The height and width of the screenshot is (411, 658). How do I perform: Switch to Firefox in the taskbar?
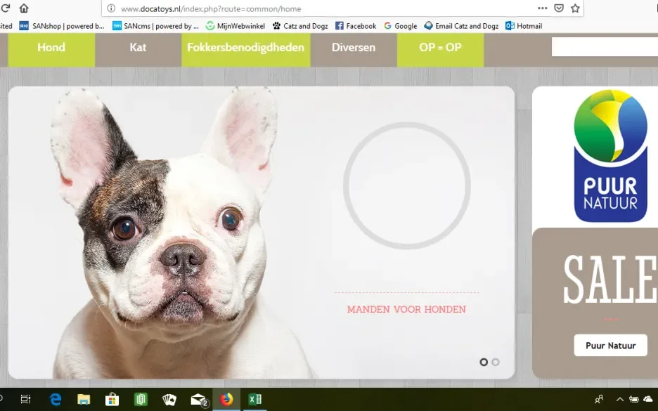pos(226,399)
